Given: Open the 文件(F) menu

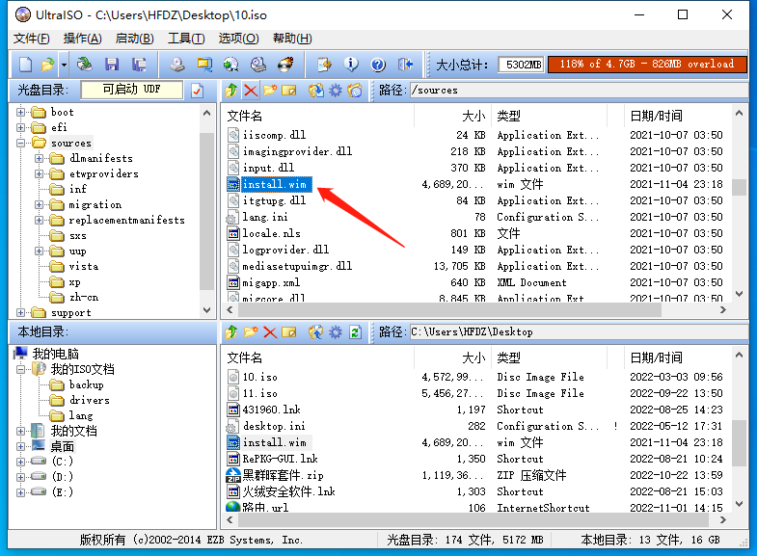Looking at the screenshot, I should pyautogui.click(x=32, y=39).
